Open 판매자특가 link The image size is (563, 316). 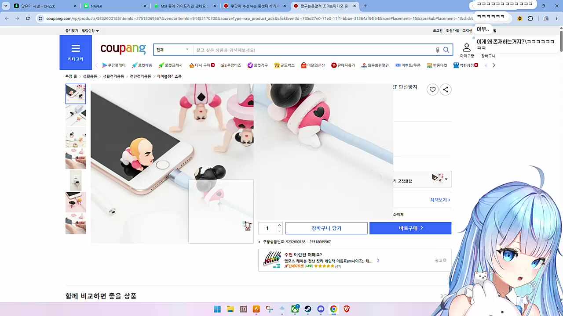coord(343,65)
